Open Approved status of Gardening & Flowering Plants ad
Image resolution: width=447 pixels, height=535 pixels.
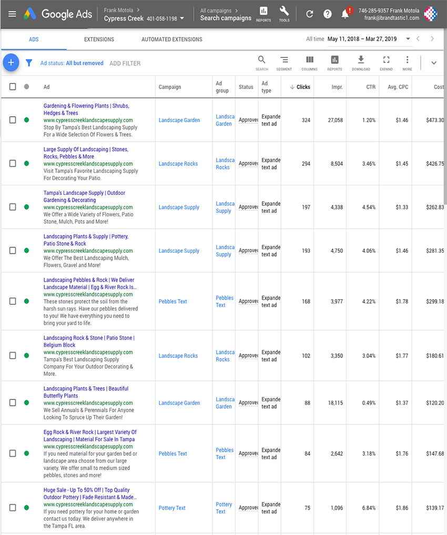248,120
